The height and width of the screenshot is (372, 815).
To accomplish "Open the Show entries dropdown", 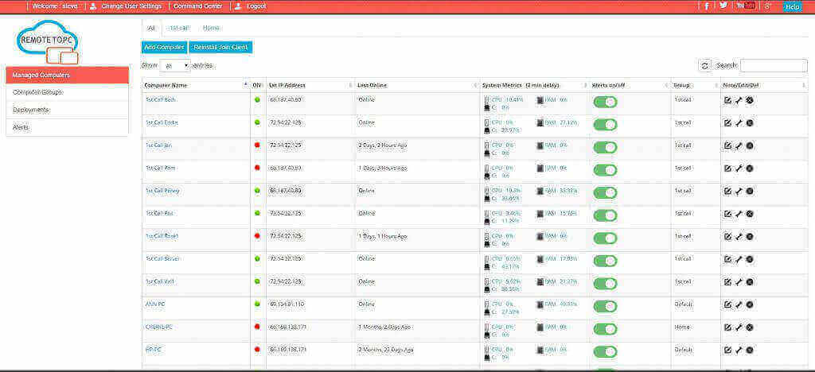I will 175,66.
